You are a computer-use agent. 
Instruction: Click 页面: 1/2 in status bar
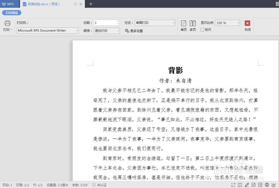coord(22,185)
